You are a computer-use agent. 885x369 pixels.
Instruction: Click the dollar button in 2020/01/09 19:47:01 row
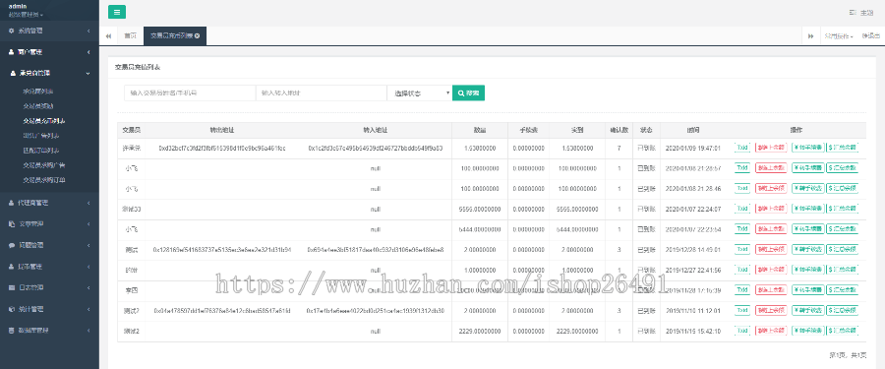(x=842, y=148)
